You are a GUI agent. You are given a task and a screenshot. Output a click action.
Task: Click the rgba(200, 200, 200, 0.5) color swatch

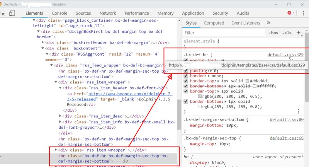[x=200, y=96]
